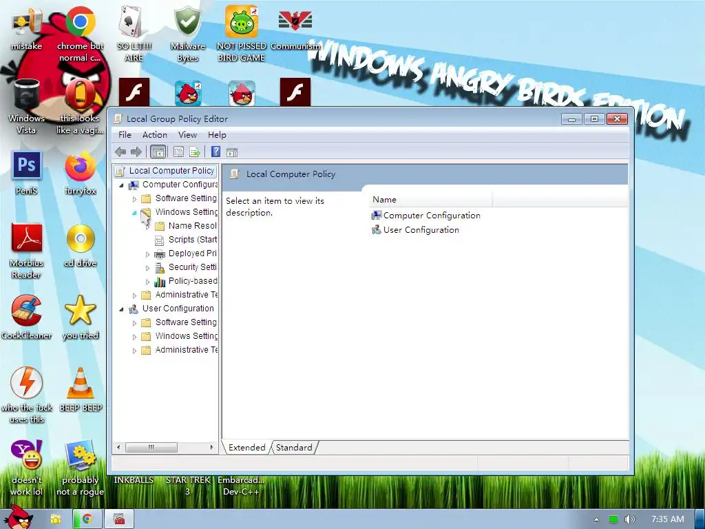Expand Software Settings under Computer Configuration
The width and height of the screenshot is (705, 529).
[134, 199]
